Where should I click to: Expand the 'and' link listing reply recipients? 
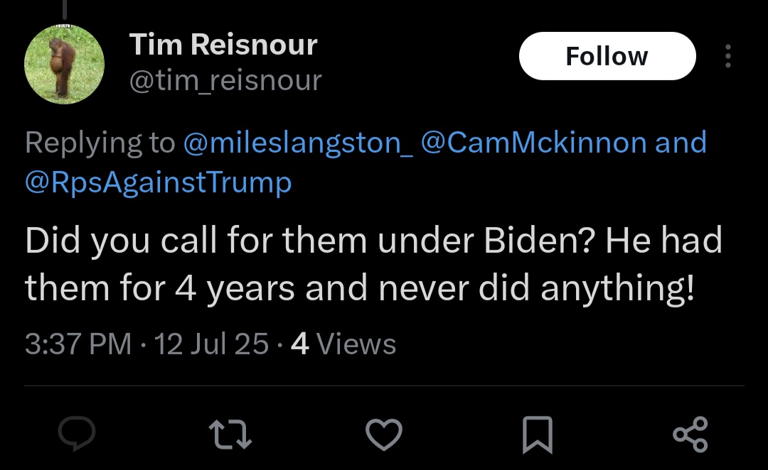[681, 142]
